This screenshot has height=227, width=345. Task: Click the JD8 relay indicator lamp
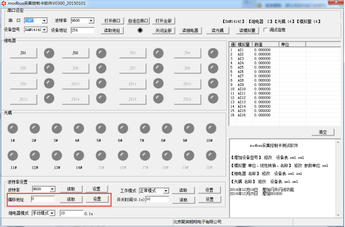213,68
